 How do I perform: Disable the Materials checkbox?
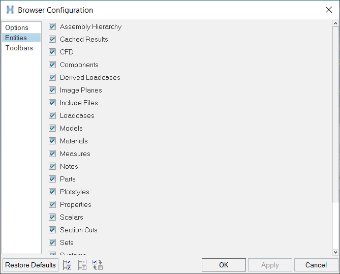(x=52, y=141)
